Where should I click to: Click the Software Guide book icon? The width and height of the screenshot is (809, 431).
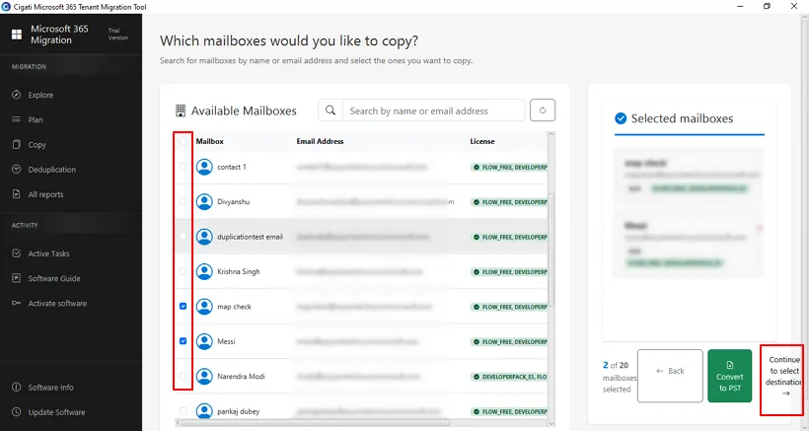(x=17, y=278)
